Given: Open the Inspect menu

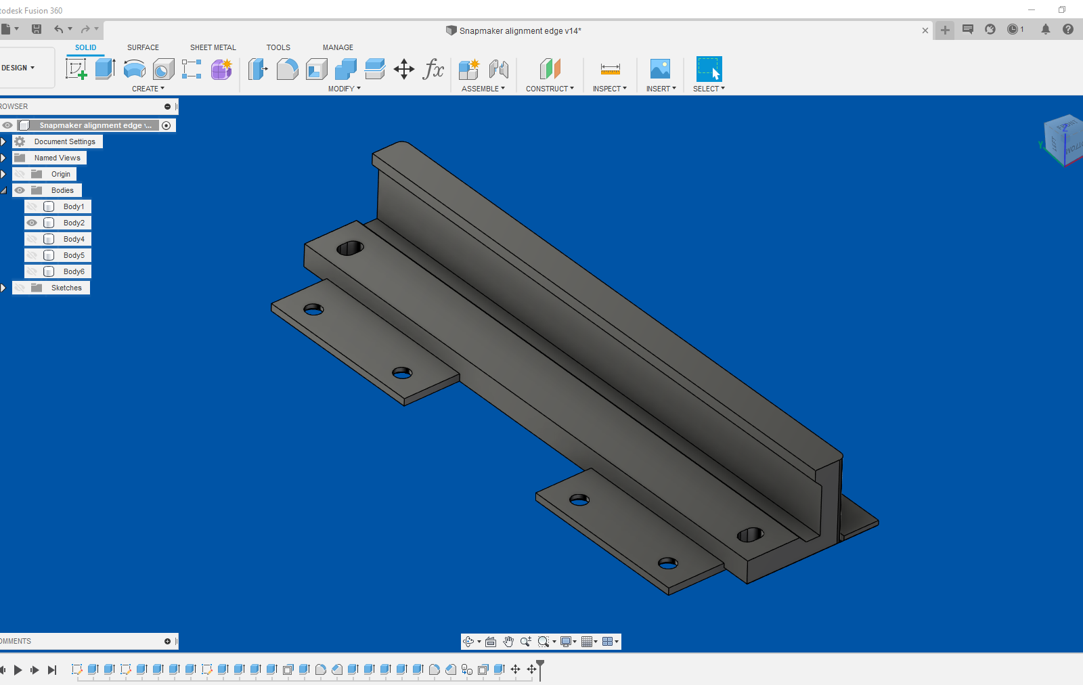Looking at the screenshot, I should pyautogui.click(x=610, y=89).
